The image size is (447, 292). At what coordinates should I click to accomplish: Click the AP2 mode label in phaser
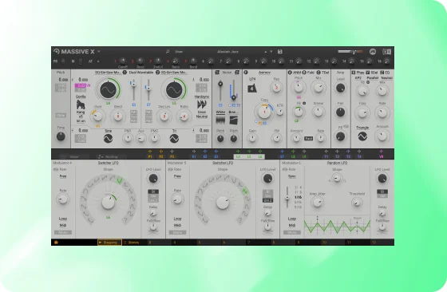coord(358,77)
